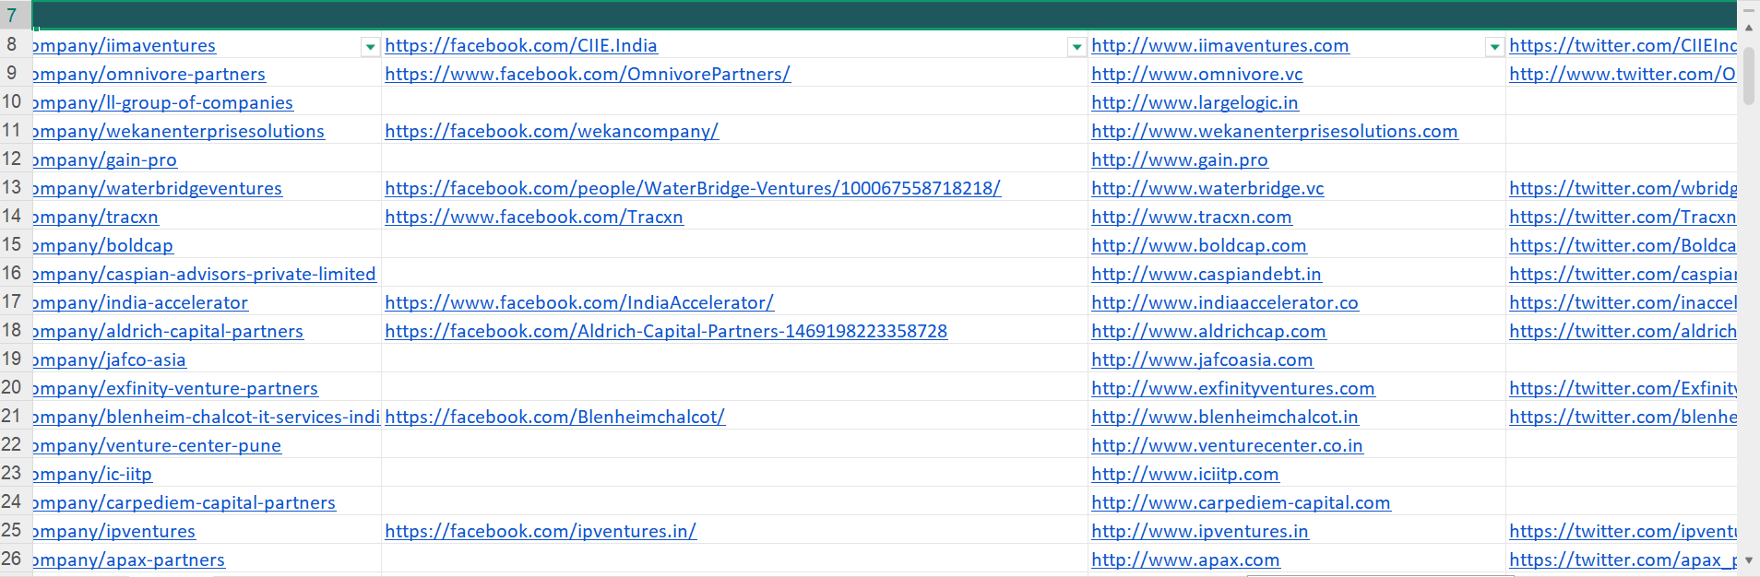Click the company/apax-partners link
Screen dimensions: 1760x577
pyautogui.click(x=129, y=560)
